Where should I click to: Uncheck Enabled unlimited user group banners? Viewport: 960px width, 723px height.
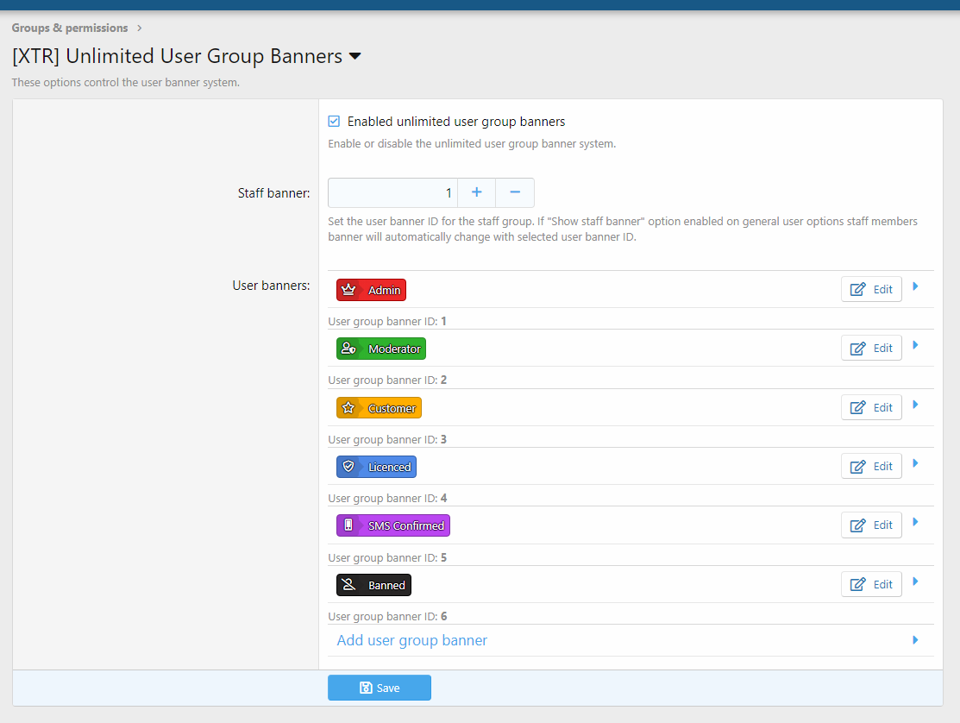tap(335, 122)
